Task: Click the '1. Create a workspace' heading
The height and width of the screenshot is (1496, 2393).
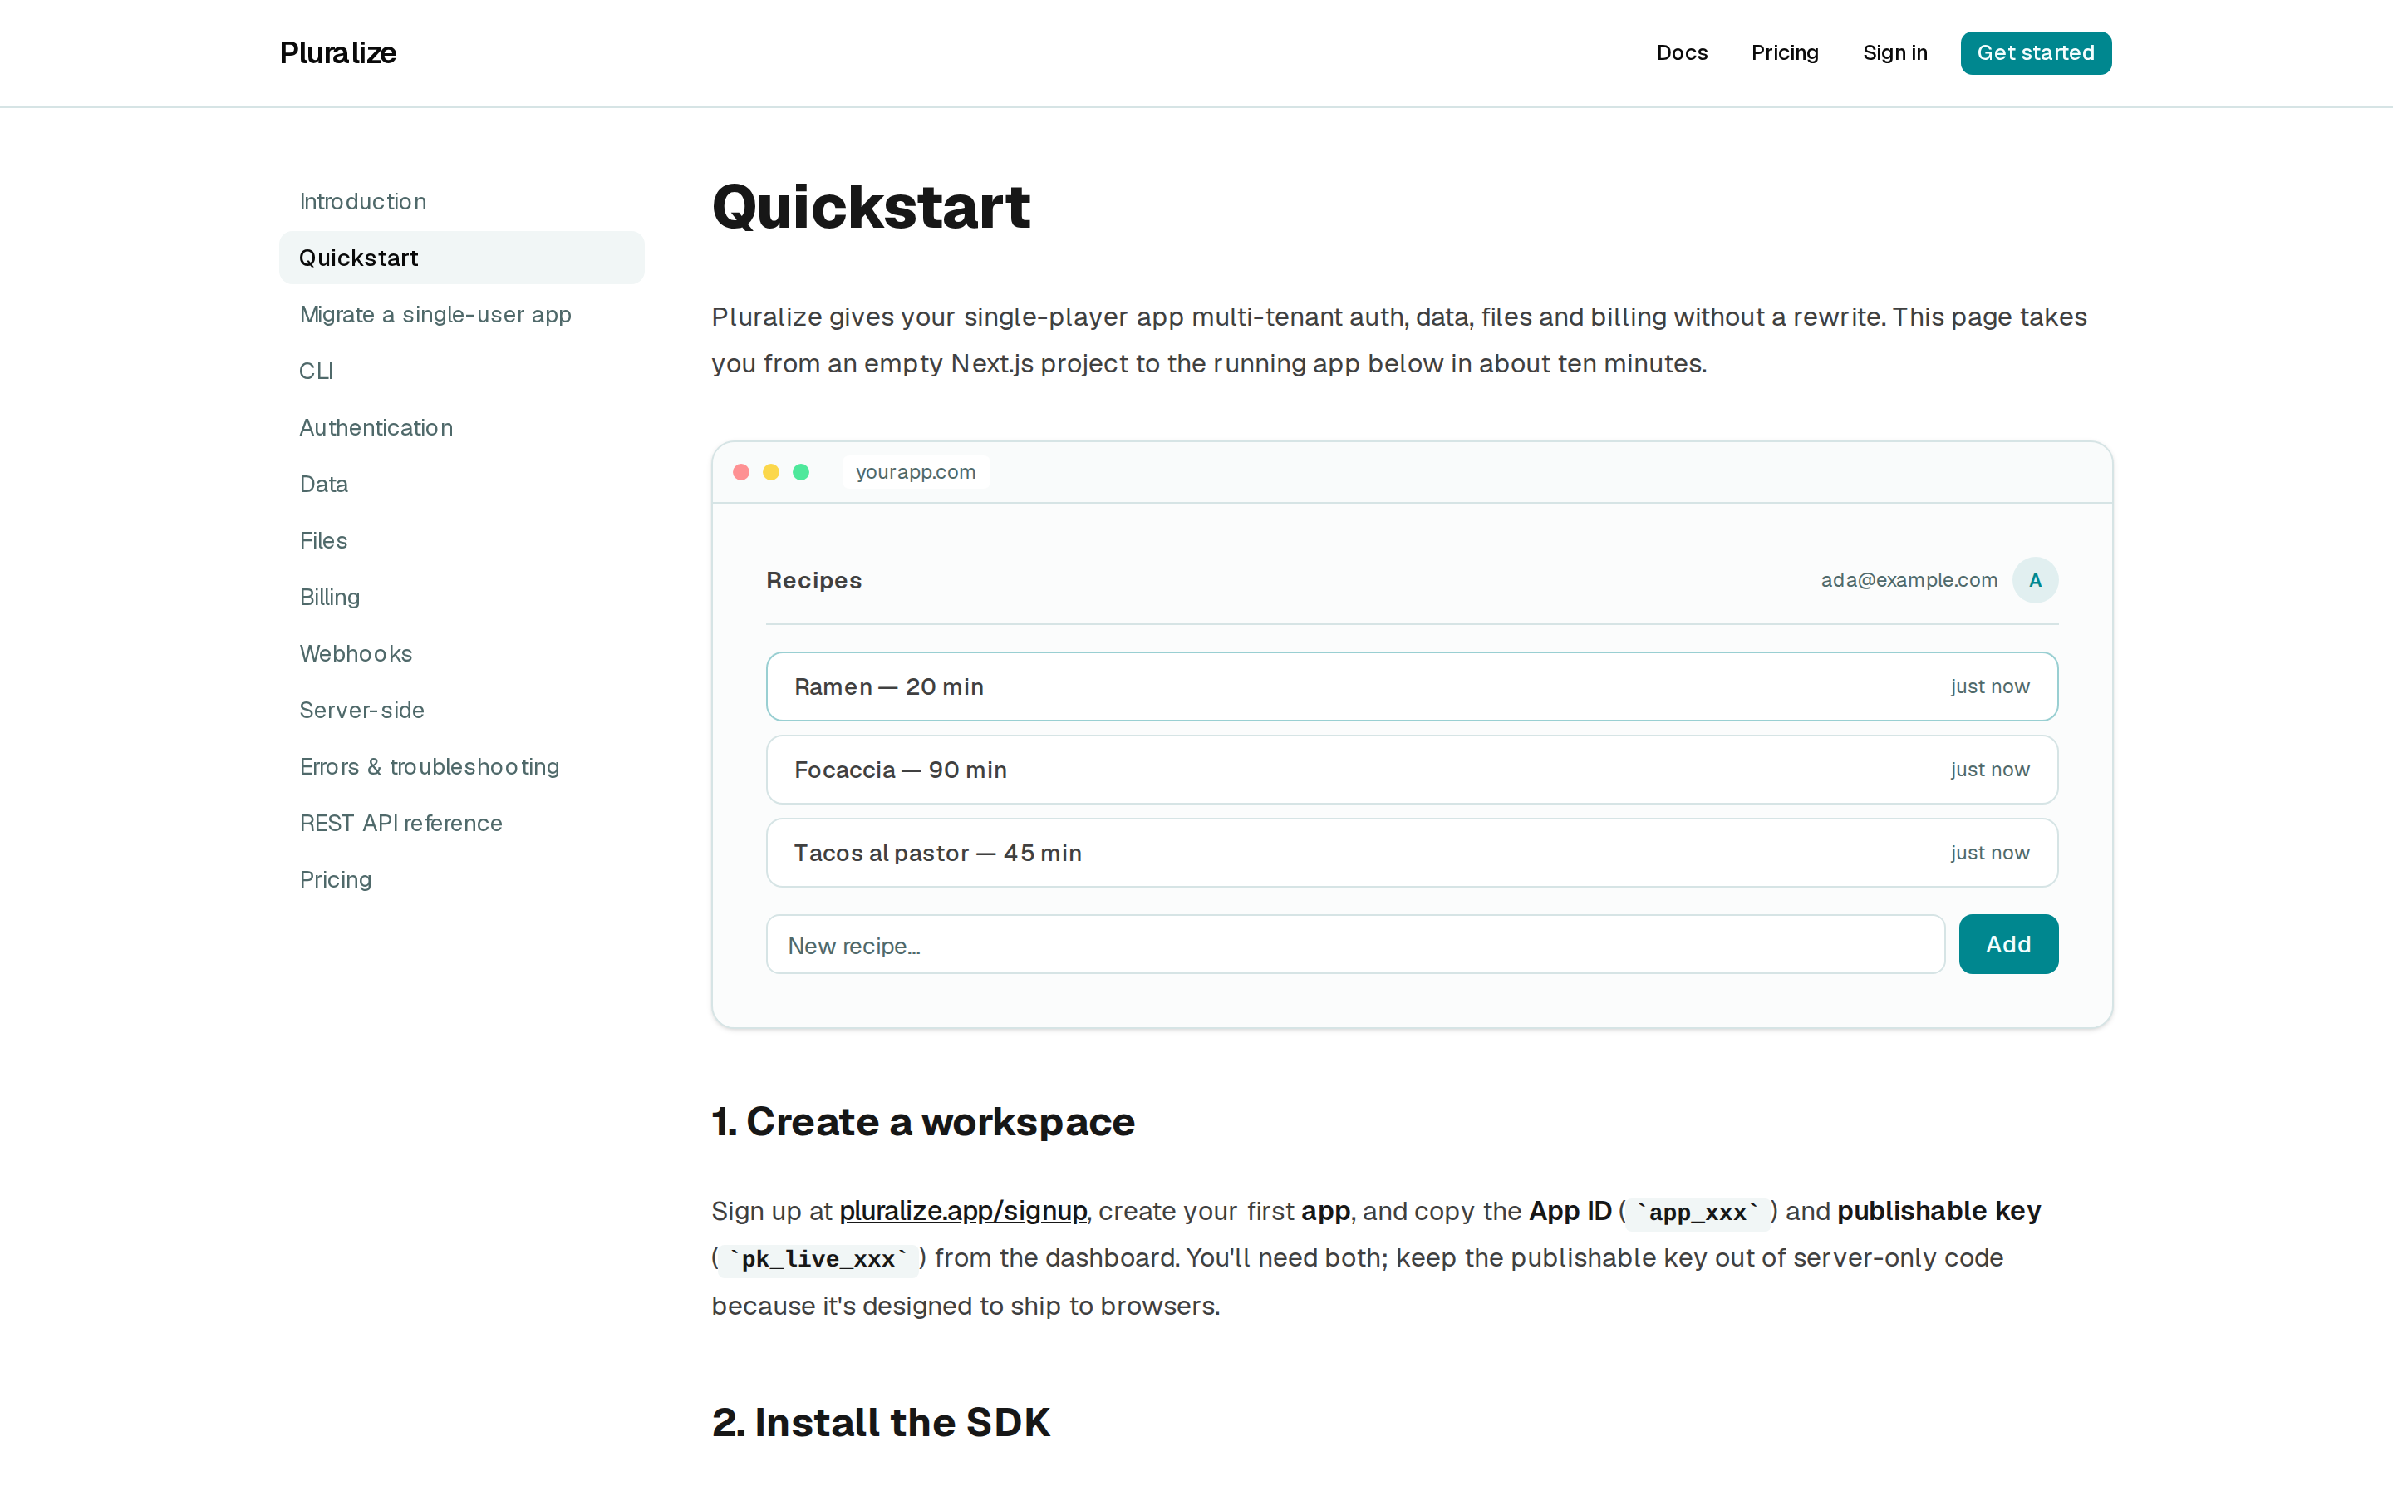Action: pyautogui.click(x=924, y=1121)
